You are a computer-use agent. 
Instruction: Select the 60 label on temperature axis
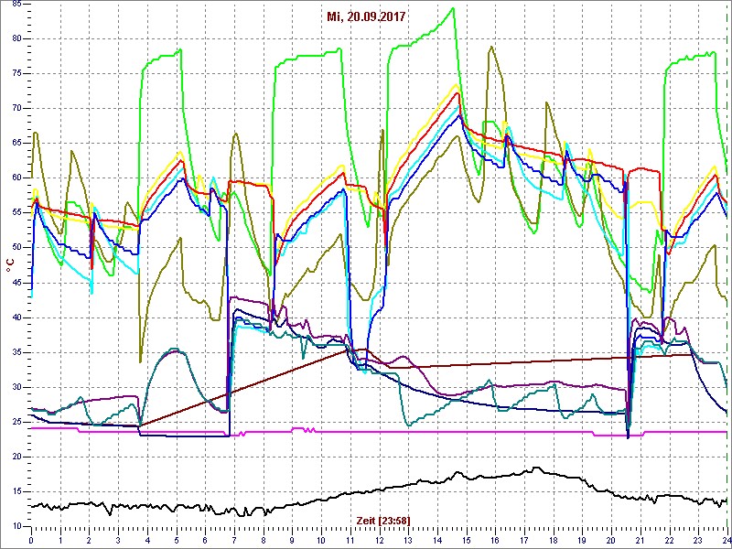pos(16,178)
